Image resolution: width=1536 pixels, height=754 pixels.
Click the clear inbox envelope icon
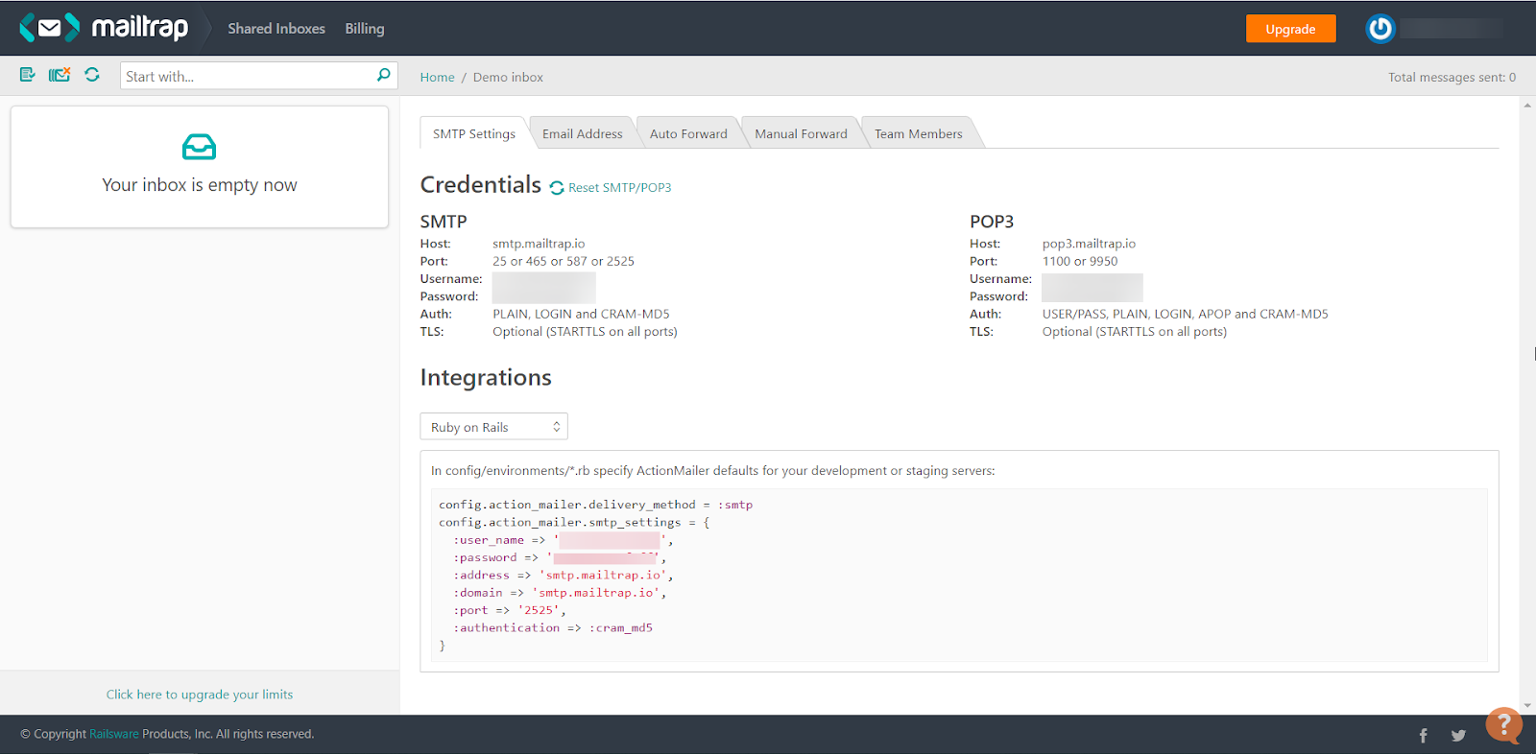60,75
